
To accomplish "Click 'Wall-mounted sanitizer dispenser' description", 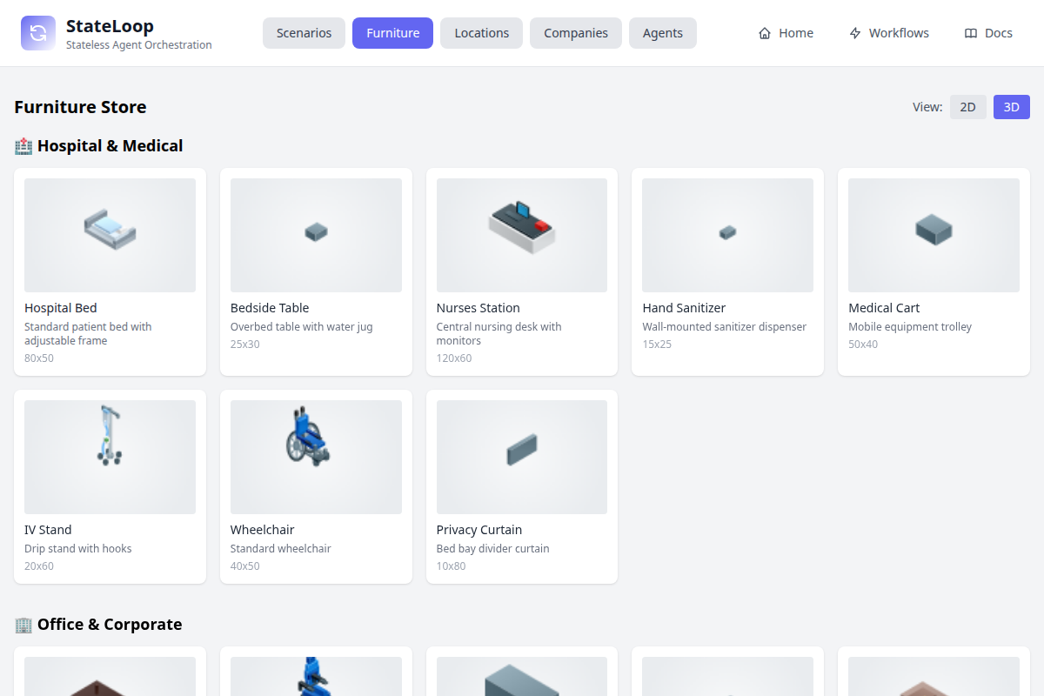I will (x=725, y=327).
